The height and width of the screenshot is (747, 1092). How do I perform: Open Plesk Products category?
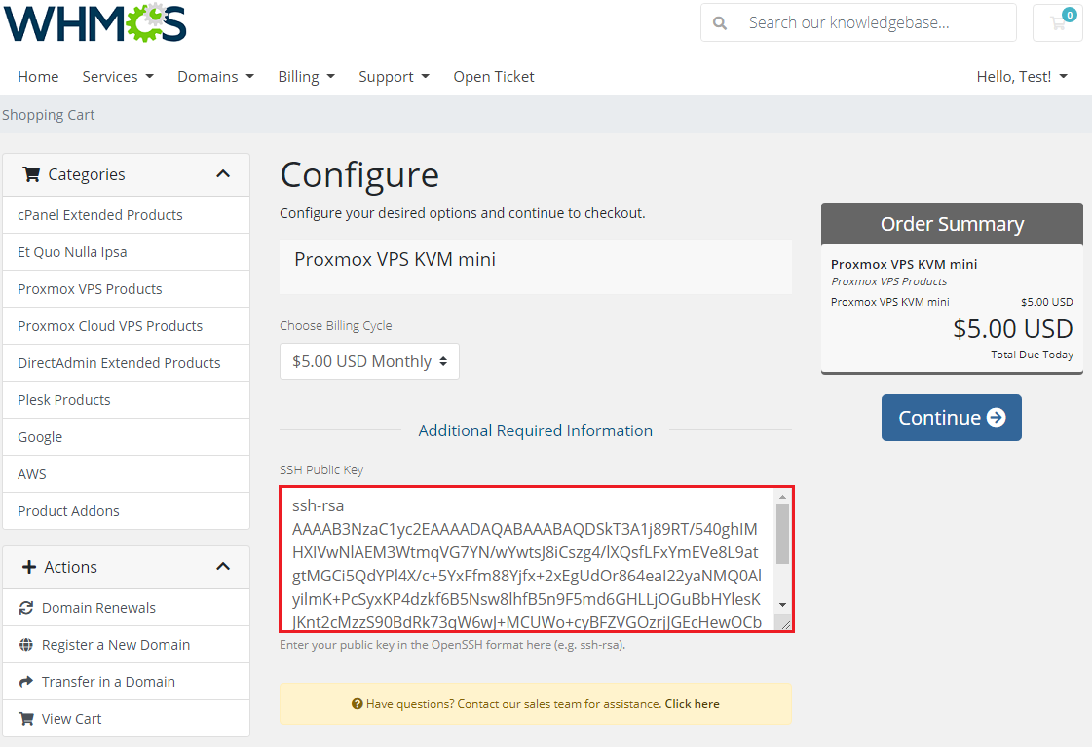coord(126,399)
